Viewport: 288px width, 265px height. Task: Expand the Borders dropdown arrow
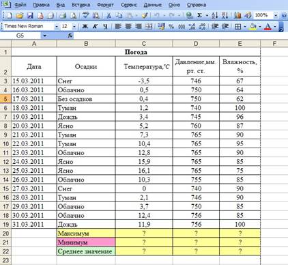tap(245, 27)
